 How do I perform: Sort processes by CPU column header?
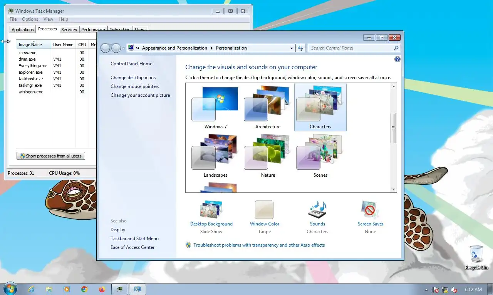82,44
